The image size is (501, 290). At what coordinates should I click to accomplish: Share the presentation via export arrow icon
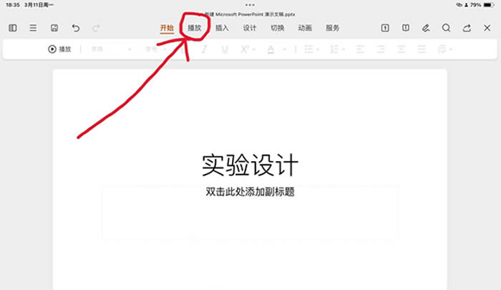pyautogui.click(x=467, y=28)
